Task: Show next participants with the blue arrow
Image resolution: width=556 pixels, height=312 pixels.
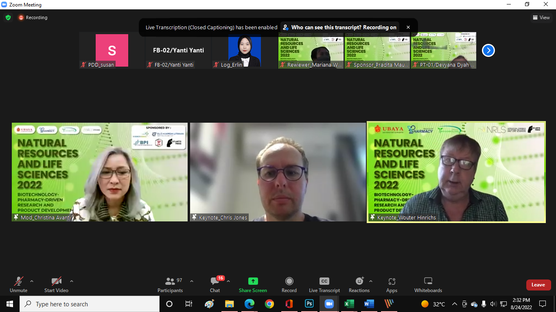Action: coord(488,50)
